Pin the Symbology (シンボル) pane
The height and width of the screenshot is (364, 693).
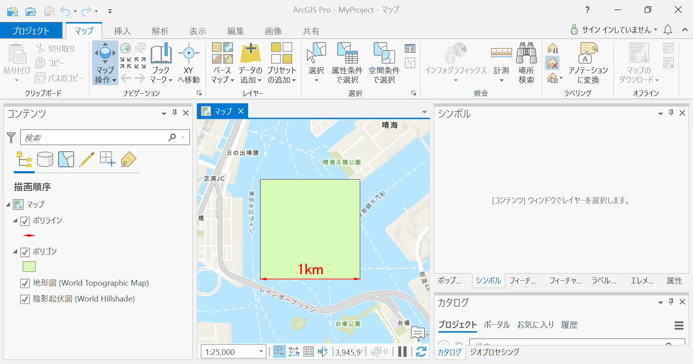click(x=671, y=113)
